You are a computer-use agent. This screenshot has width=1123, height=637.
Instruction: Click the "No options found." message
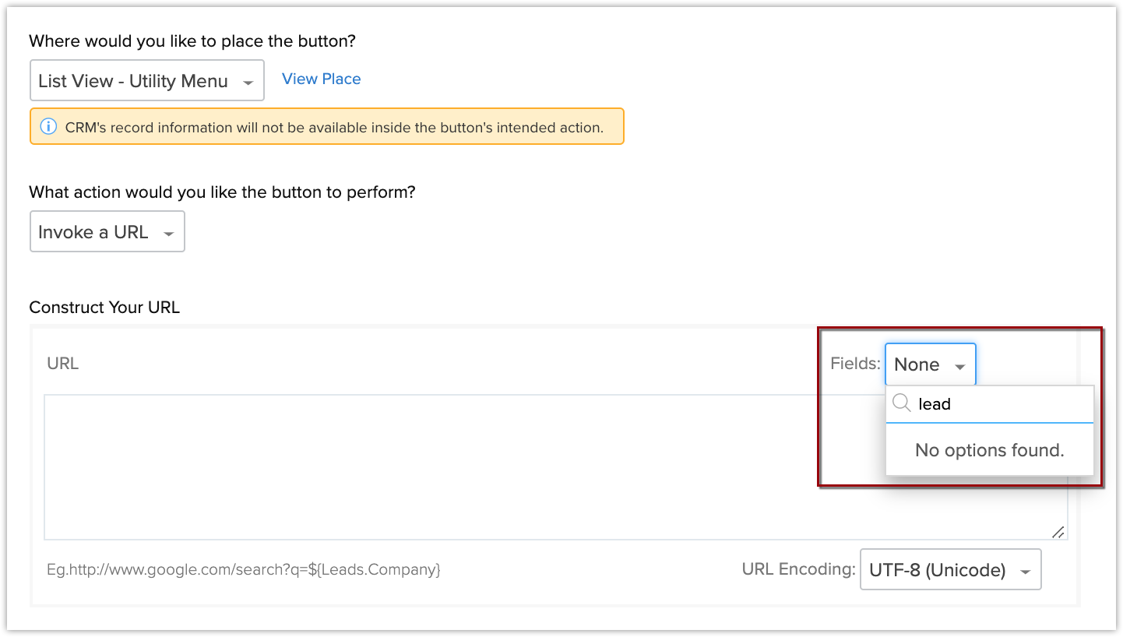[989, 450]
